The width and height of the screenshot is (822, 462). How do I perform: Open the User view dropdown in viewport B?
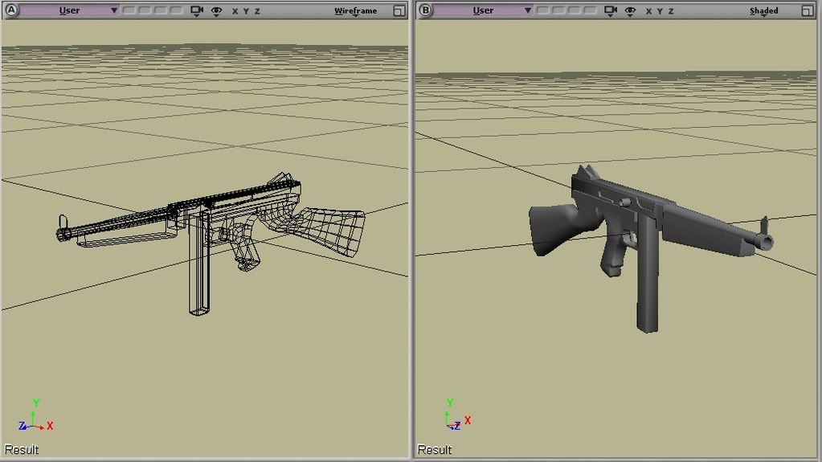[x=483, y=10]
